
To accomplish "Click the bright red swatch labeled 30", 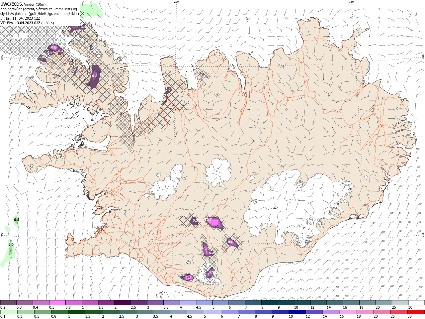I will (416, 312).
